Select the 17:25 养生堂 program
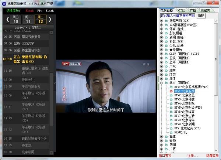The height and width of the screenshot is (160, 221). click(26, 145)
